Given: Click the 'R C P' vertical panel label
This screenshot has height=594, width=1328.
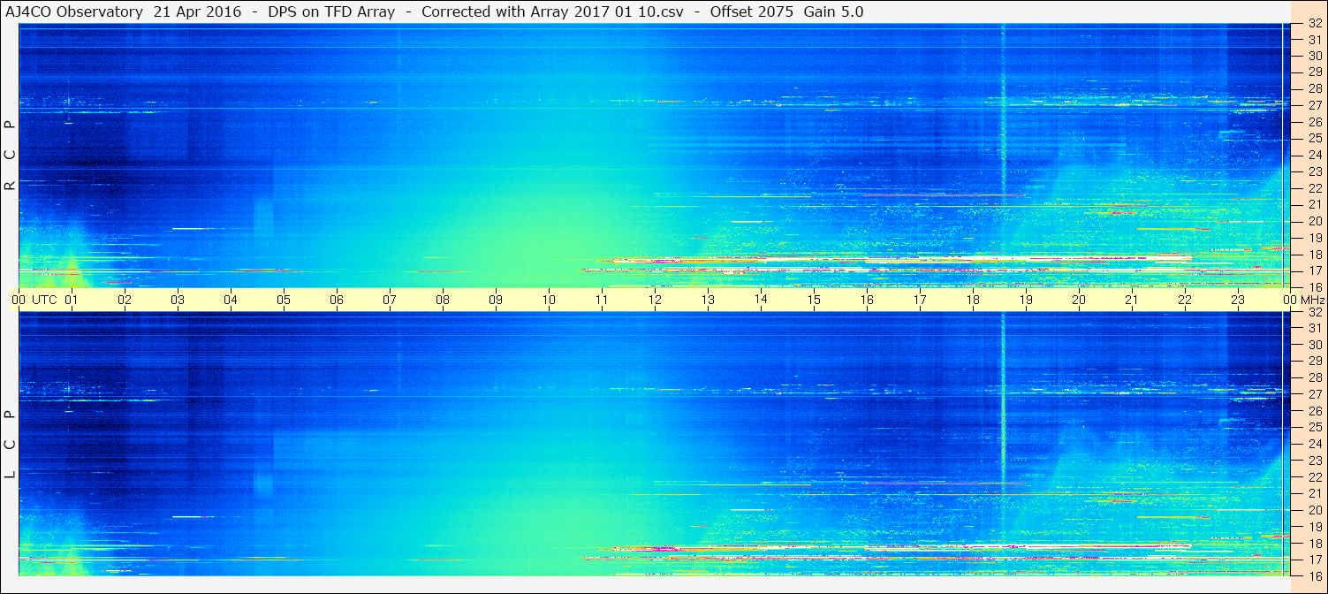Looking at the screenshot, I should (x=10, y=156).
